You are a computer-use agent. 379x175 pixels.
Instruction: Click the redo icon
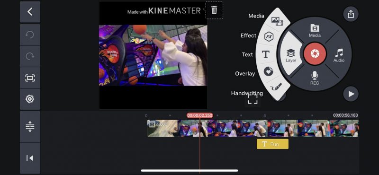pos(30,56)
